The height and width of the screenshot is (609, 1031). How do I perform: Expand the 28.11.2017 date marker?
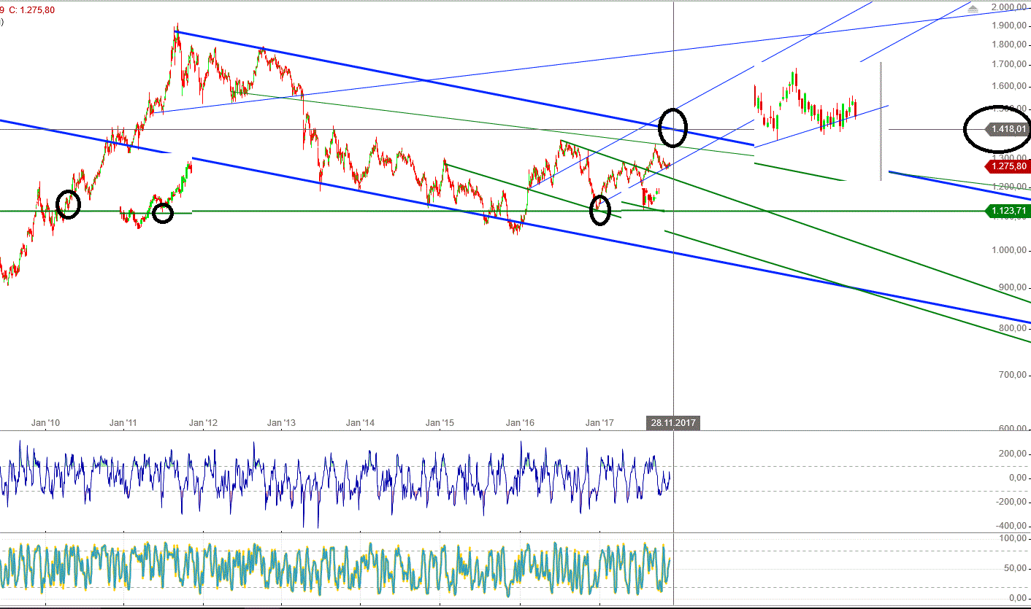(x=672, y=422)
